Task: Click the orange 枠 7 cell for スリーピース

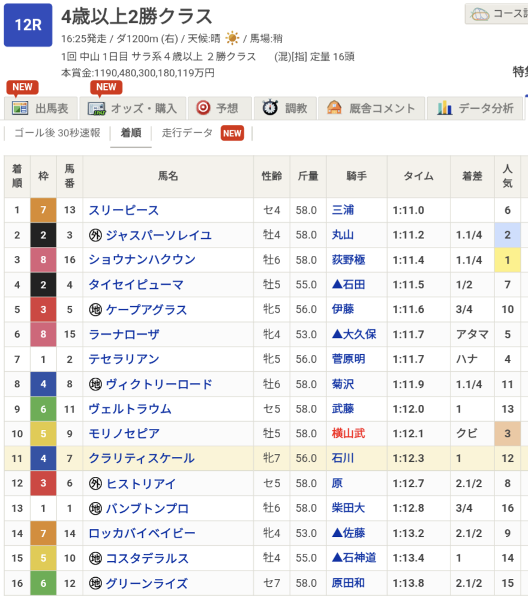Action: click(43, 210)
